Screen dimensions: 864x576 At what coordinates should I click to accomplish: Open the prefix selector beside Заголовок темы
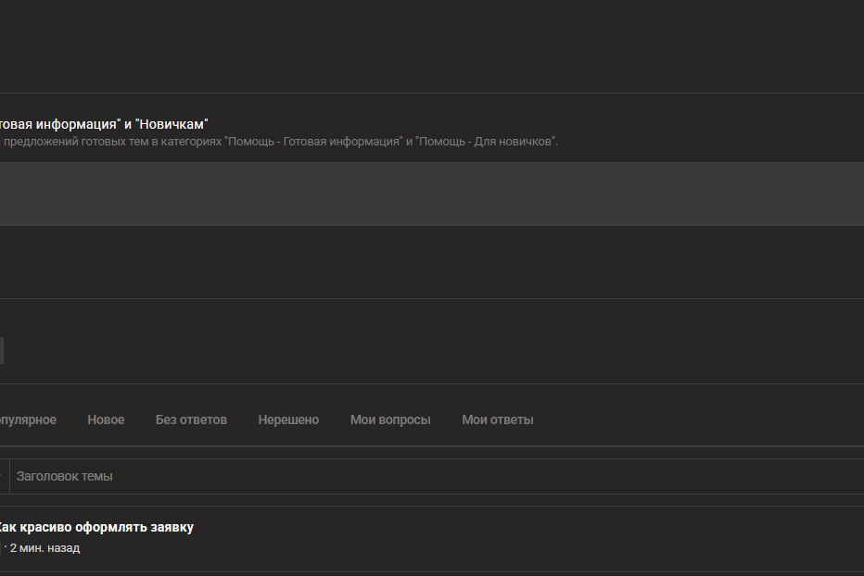tap(5, 476)
